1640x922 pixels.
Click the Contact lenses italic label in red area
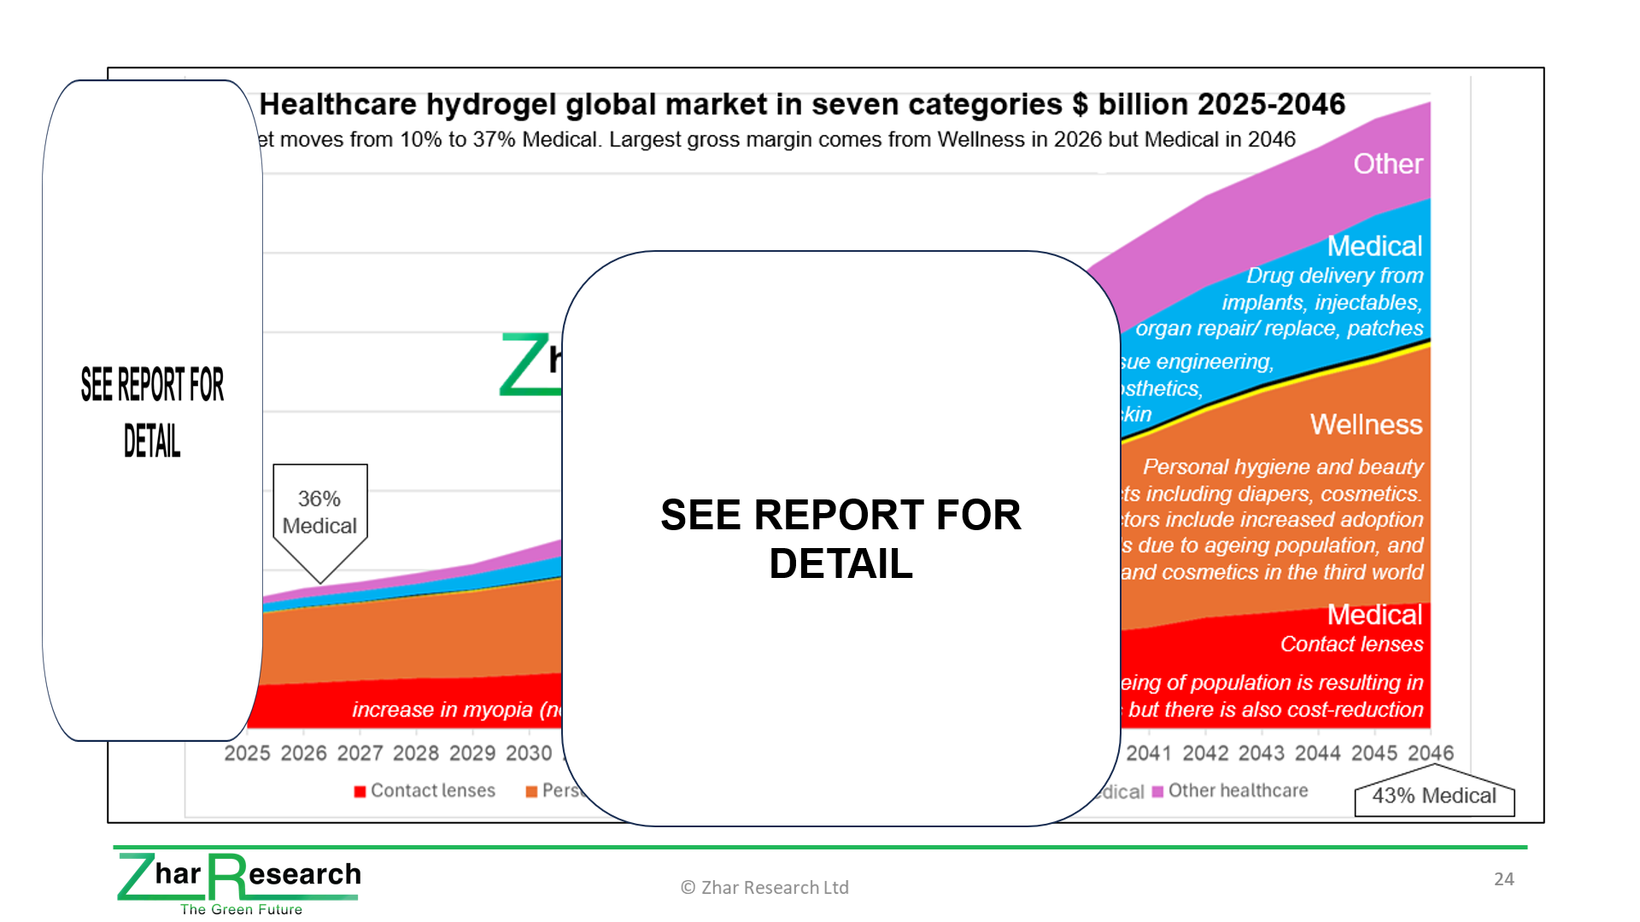tap(1350, 644)
